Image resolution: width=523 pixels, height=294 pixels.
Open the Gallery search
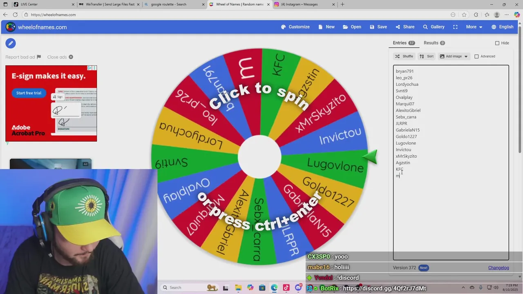[x=434, y=27]
